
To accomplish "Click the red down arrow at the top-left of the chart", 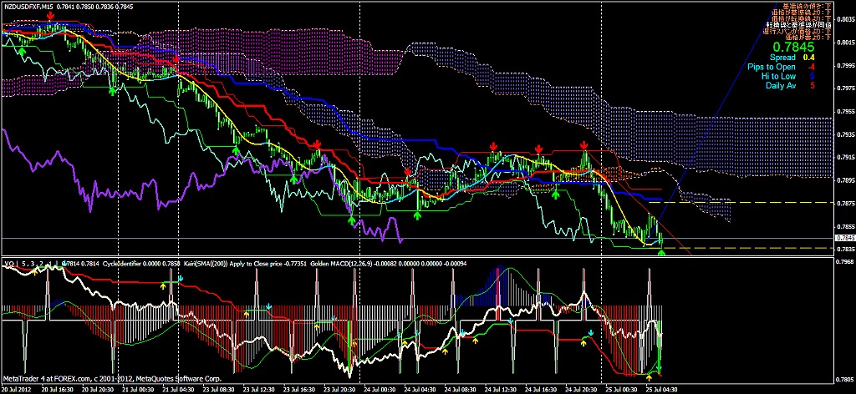I will (x=51, y=17).
